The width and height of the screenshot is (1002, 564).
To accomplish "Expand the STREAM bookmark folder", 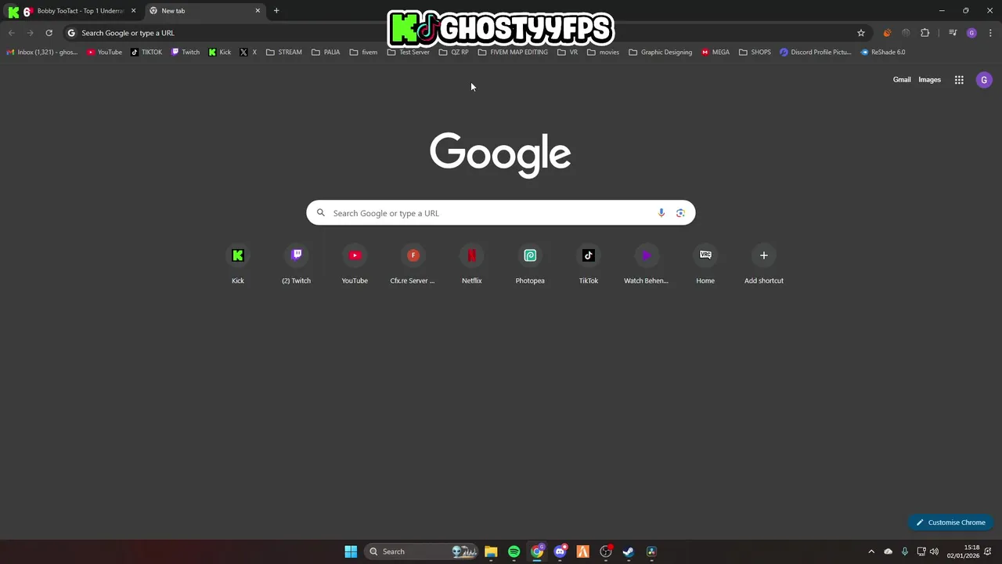I will 284,52.
